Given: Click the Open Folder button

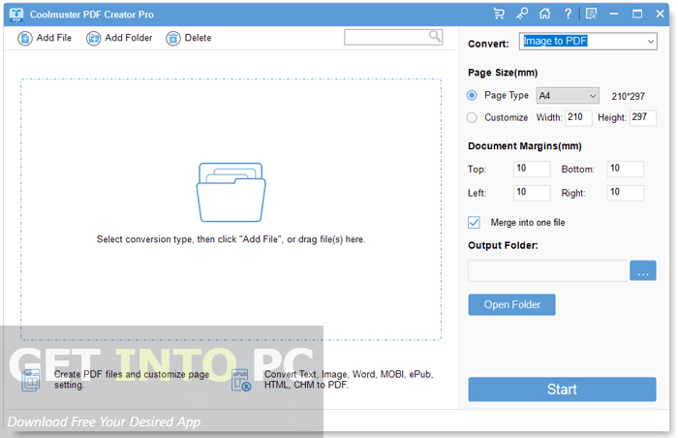Looking at the screenshot, I should tap(512, 304).
